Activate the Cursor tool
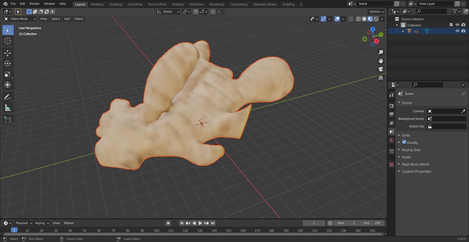The image size is (469, 242). click(8, 41)
